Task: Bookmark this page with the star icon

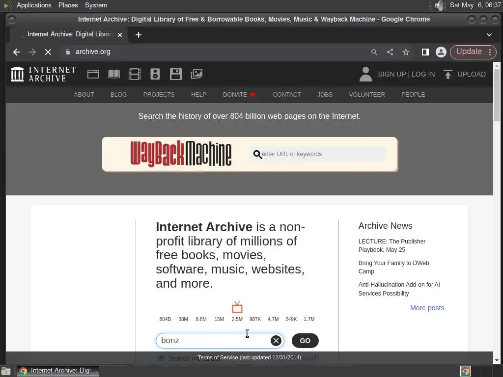Action: [x=406, y=52]
